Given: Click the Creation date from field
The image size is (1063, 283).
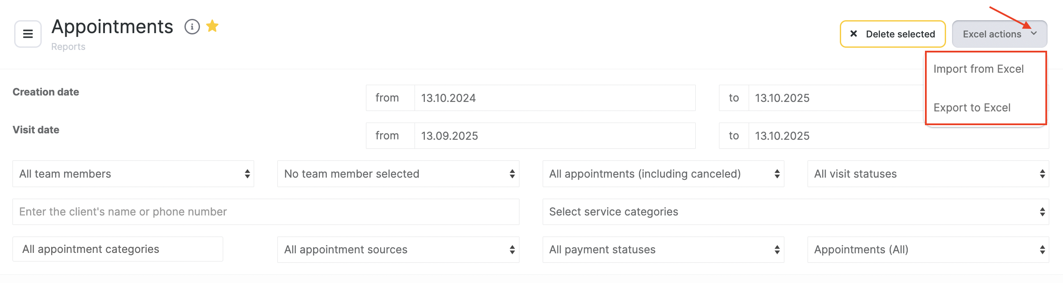Looking at the screenshot, I should [555, 98].
